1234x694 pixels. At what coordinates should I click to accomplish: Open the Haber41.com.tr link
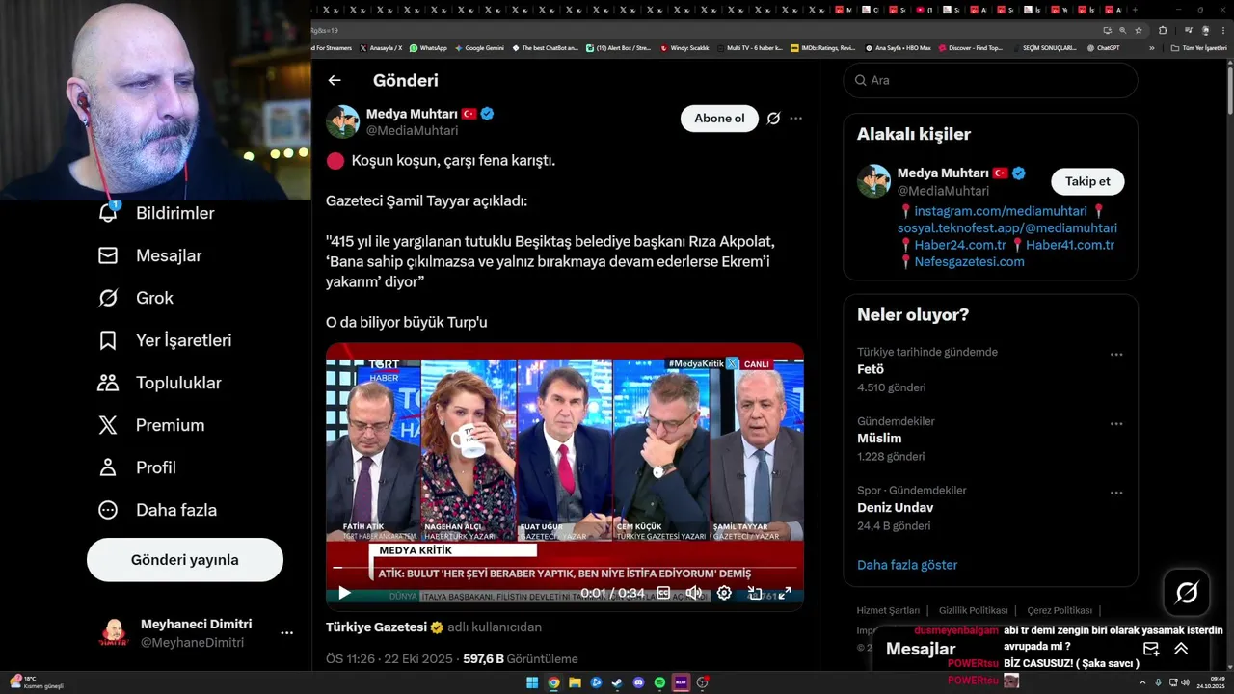click(1069, 245)
